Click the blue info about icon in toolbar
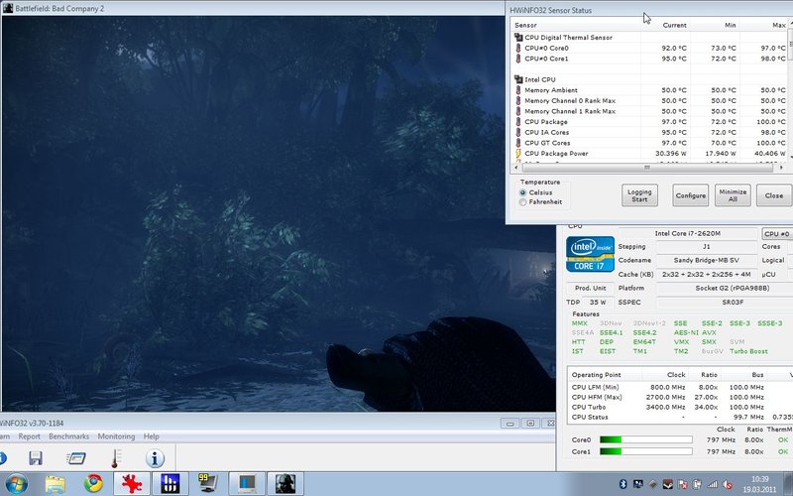The height and width of the screenshot is (496, 793). [155, 458]
